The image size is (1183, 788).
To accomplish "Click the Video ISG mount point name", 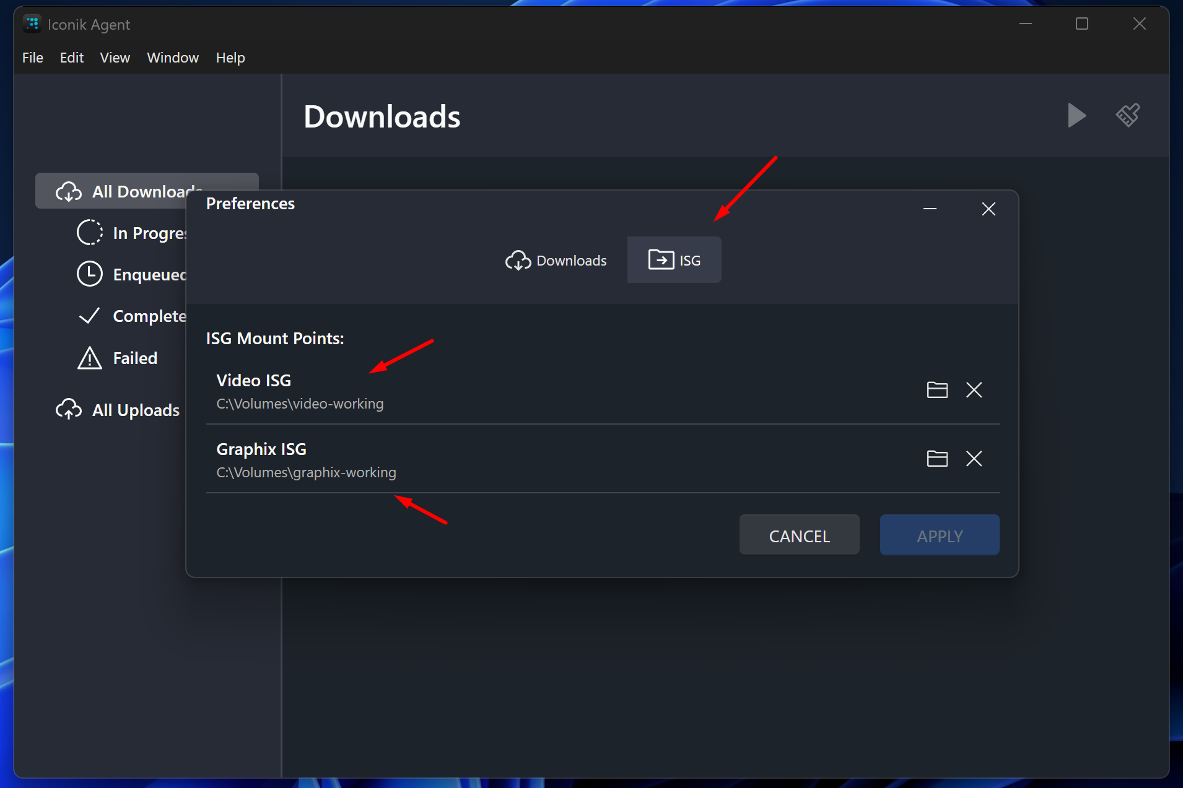I will coord(254,380).
